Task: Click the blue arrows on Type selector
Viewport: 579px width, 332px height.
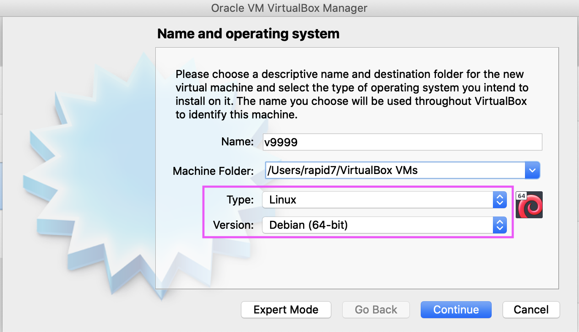Action: point(499,200)
